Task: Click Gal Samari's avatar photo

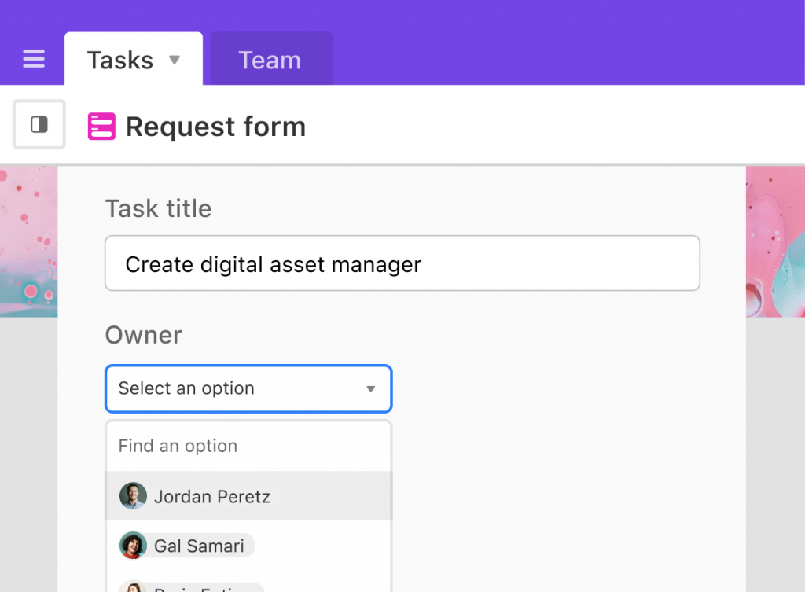Action: (132, 546)
